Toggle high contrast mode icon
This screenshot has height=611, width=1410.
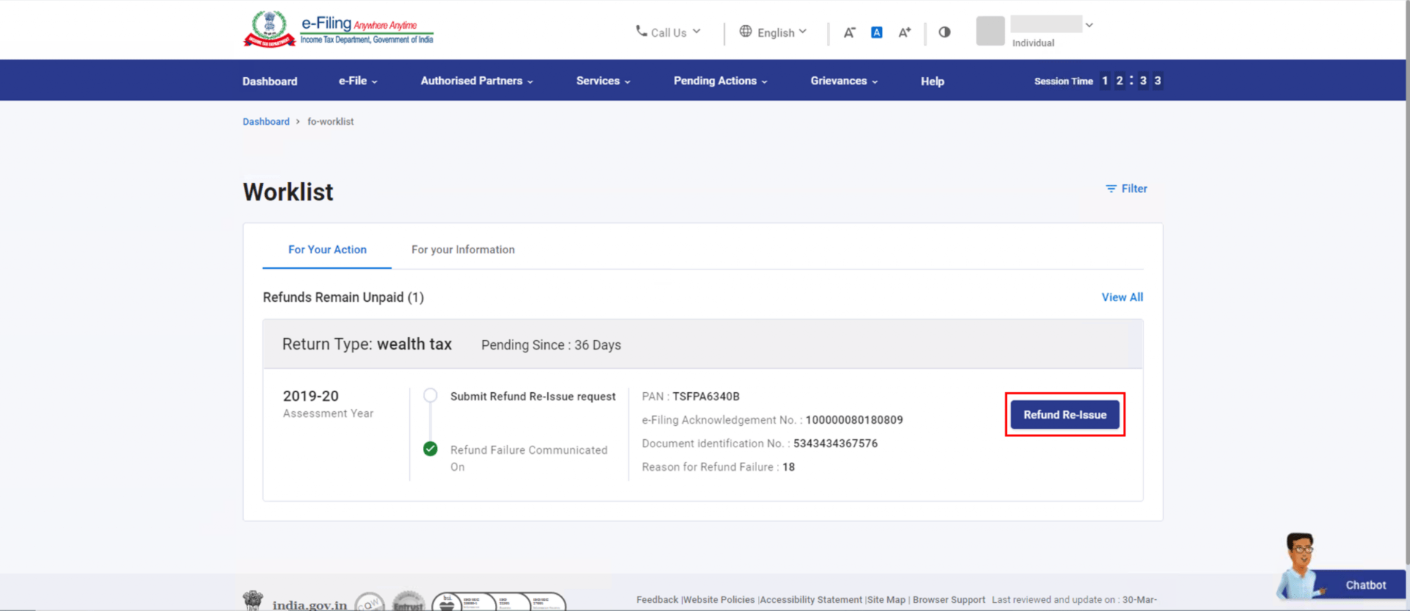tap(944, 32)
